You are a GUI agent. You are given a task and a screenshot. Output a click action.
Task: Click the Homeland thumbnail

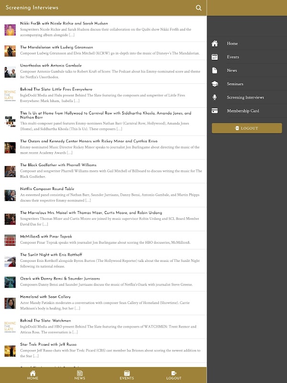point(10,303)
